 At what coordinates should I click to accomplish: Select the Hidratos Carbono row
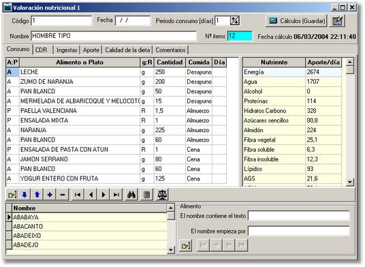coord(292,111)
